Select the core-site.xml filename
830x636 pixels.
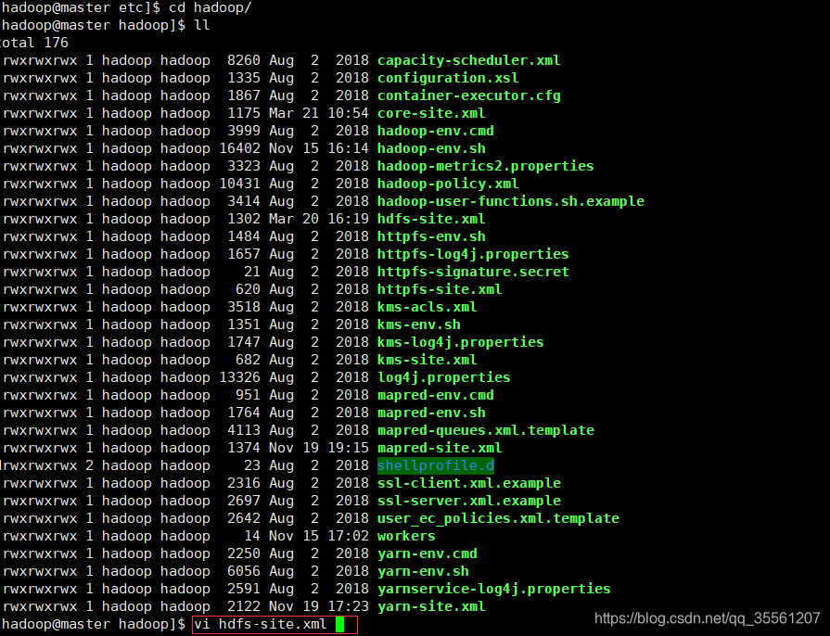pyautogui.click(x=431, y=113)
